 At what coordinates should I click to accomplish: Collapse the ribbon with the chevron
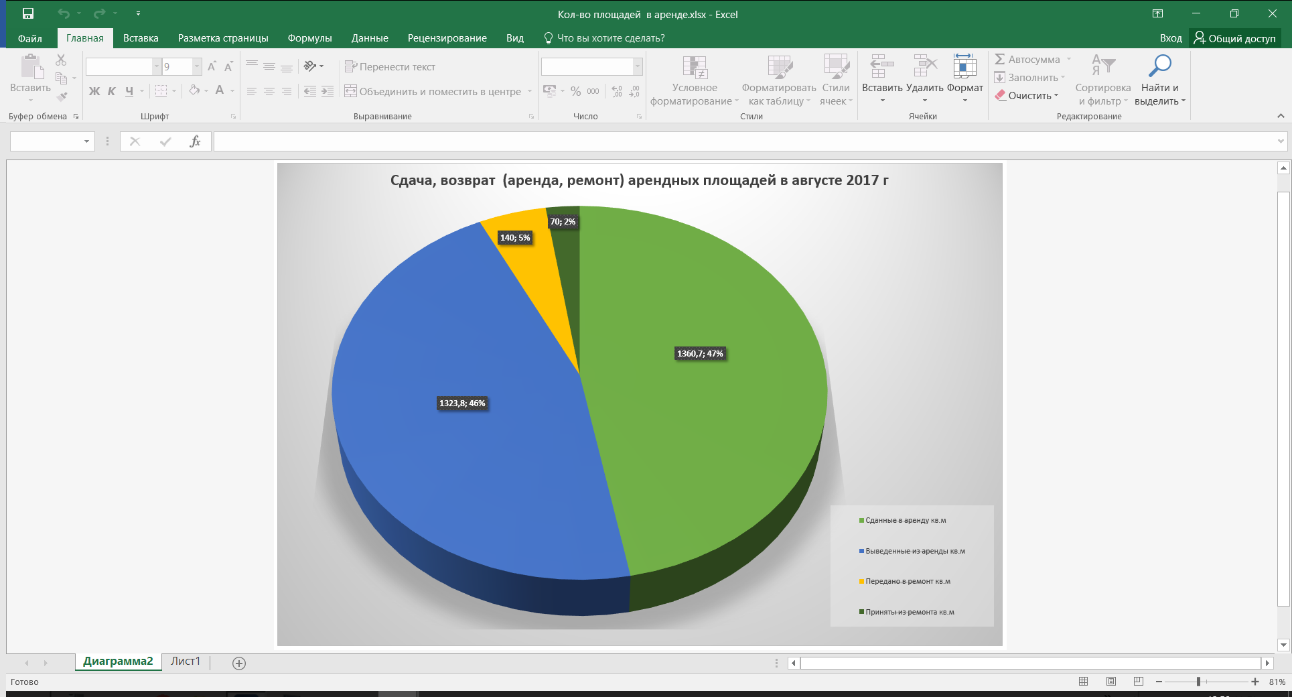pyautogui.click(x=1281, y=116)
